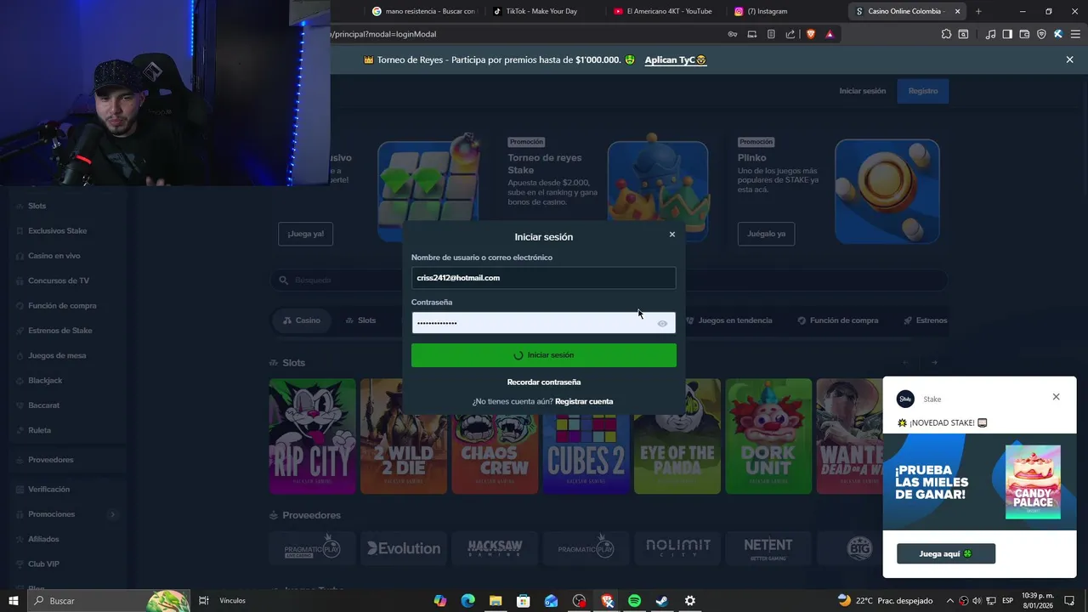Open Brave Rewards triangle icon
This screenshot has height=612, width=1088.
[x=830, y=34]
